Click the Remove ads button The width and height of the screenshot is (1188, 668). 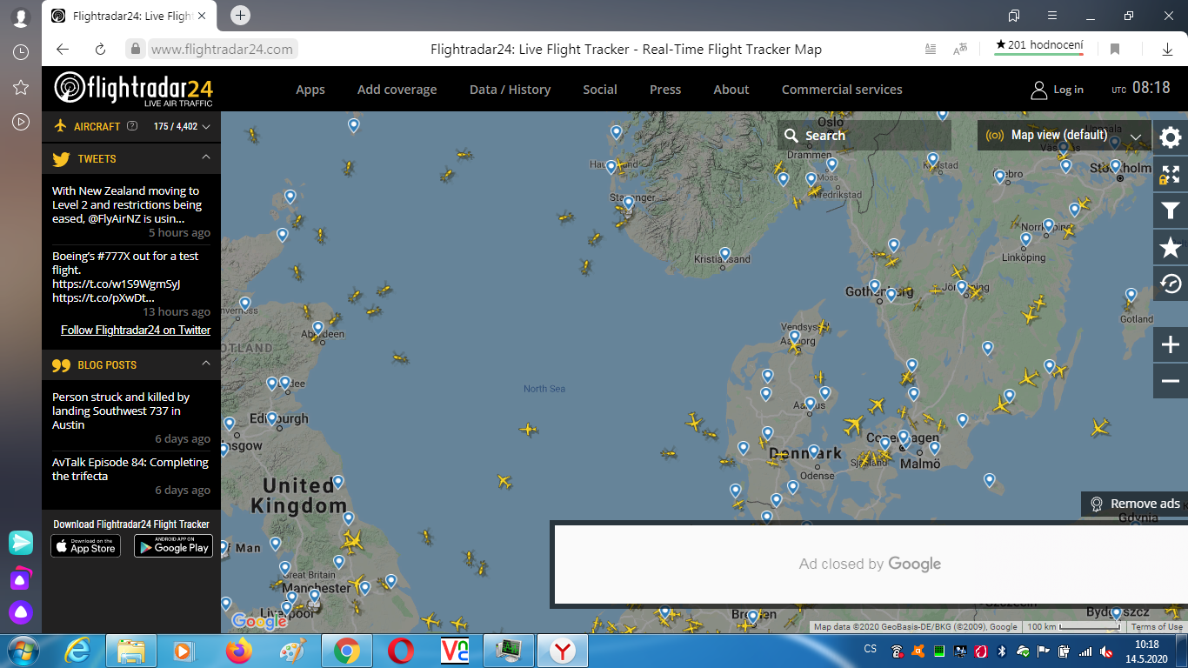(1135, 504)
